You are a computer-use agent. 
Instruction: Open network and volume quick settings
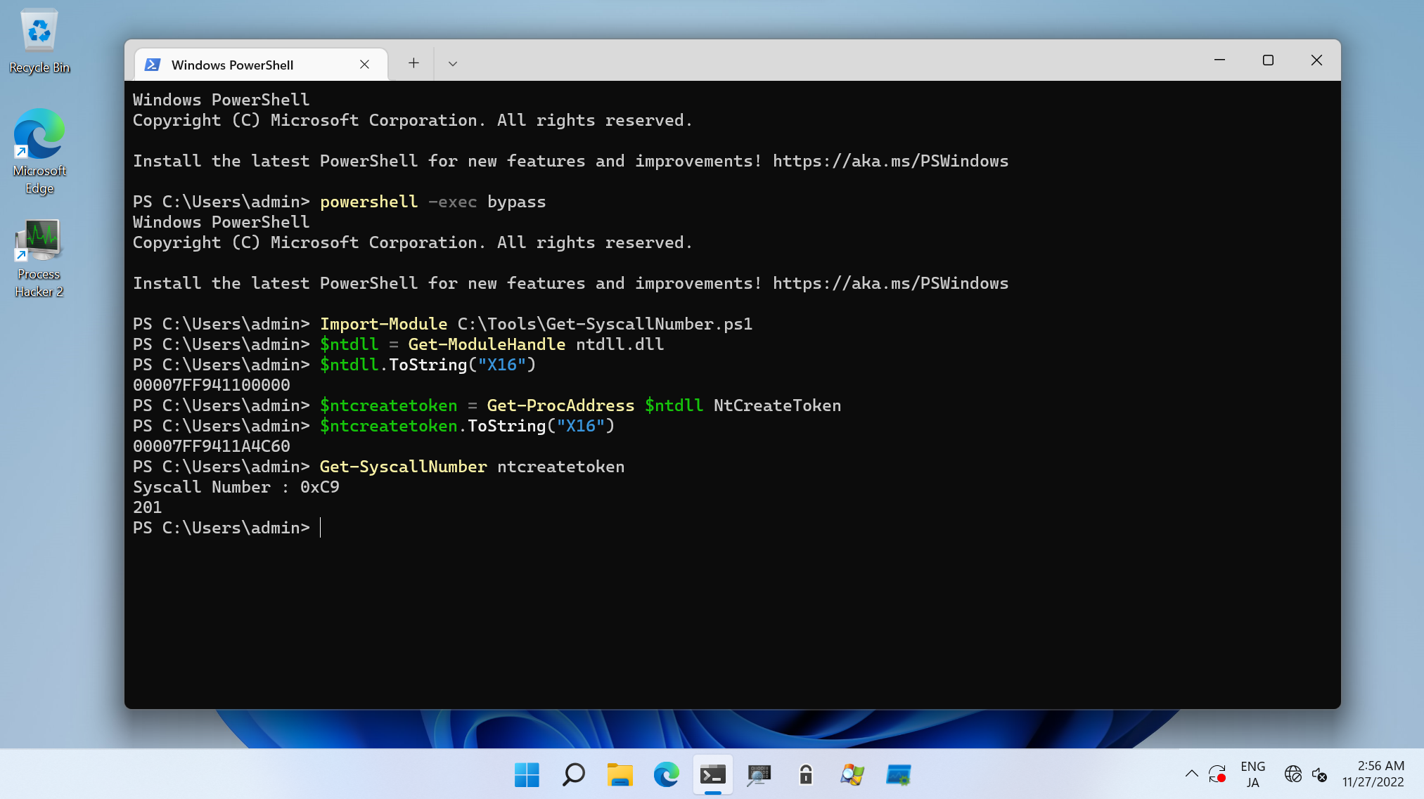(x=1306, y=774)
